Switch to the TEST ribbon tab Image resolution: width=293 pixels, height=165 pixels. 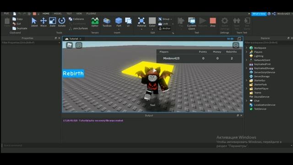pyautogui.click(x=69, y=13)
